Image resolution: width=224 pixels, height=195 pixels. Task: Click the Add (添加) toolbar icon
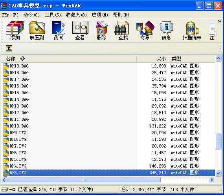click(x=15, y=30)
